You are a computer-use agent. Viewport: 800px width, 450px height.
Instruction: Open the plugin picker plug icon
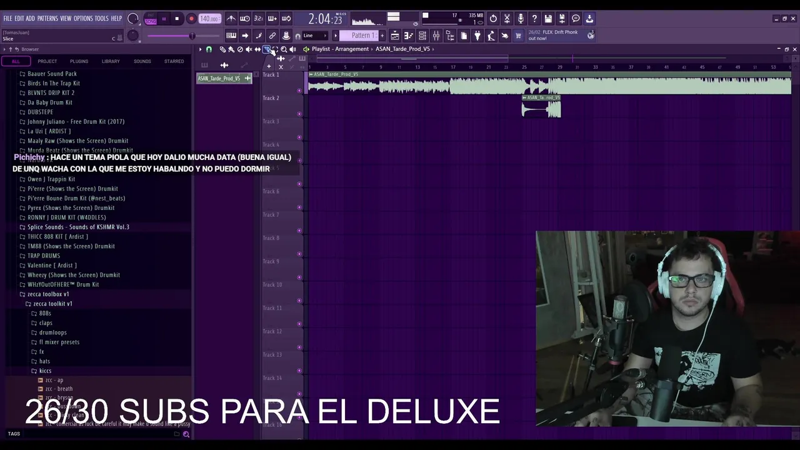click(x=477, y=36)
